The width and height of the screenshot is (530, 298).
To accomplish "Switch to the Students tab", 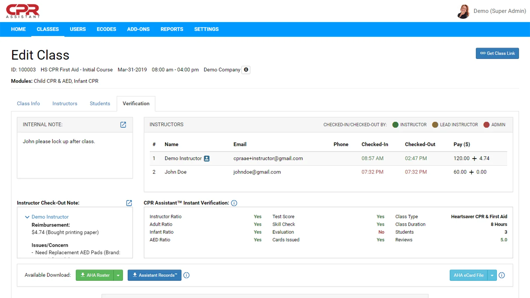I will [x=100, y=104].
